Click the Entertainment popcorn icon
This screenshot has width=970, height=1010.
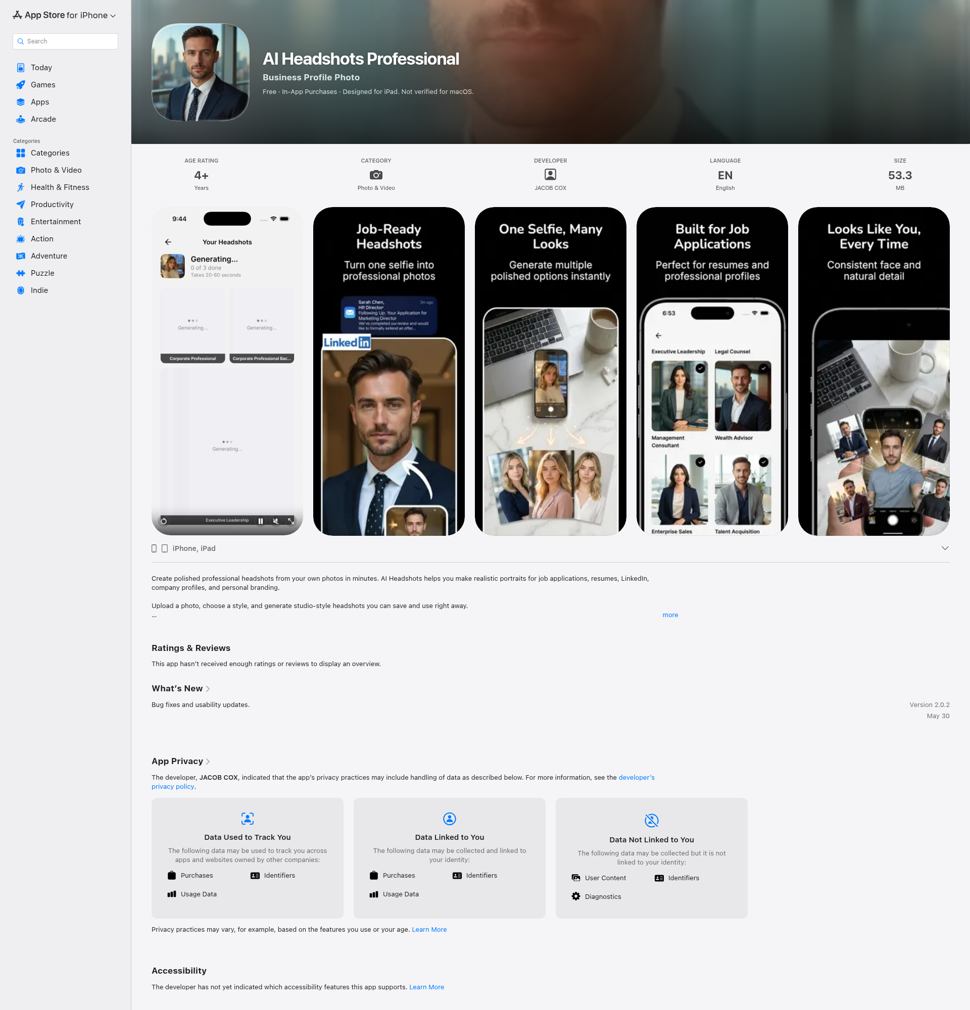(x=21, y=222)
